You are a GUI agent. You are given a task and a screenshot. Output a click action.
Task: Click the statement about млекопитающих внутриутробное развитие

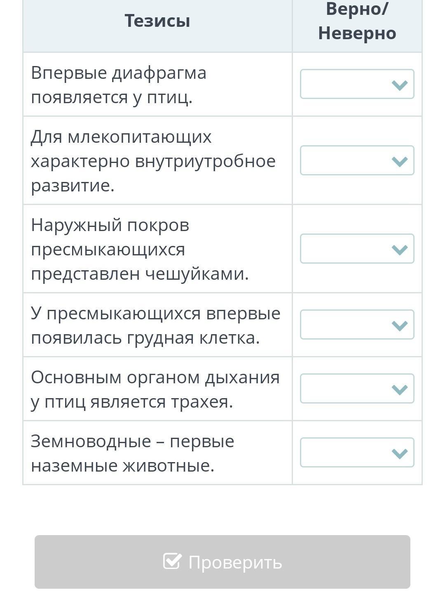point(153,161)
